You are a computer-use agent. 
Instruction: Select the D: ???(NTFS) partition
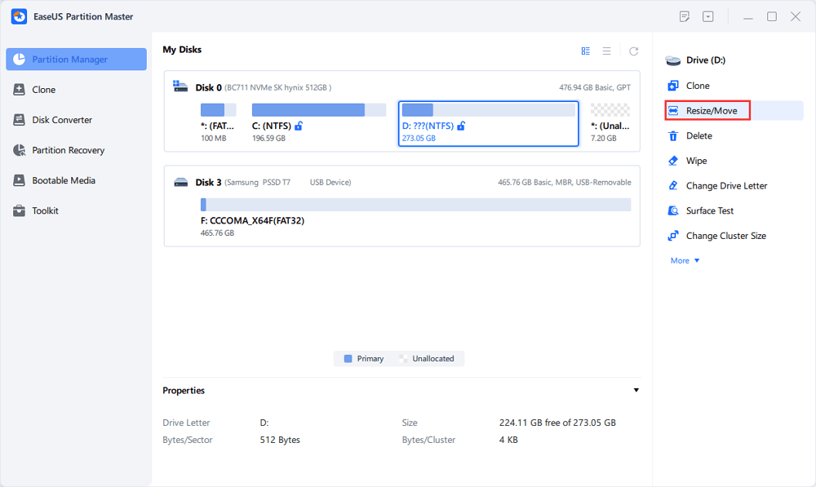click(488, 123)
